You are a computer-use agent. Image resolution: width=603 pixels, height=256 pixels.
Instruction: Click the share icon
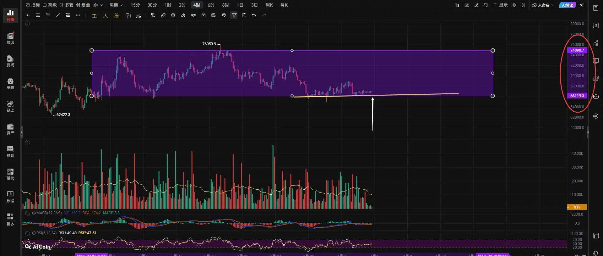(x=582, y=5)
